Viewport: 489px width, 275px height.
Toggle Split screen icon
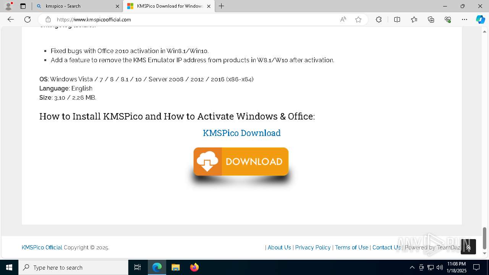coord(397,19)
